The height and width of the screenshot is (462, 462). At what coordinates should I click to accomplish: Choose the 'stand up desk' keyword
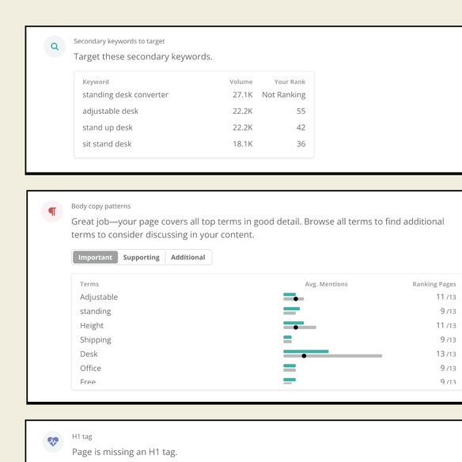[x=108, y=127]
